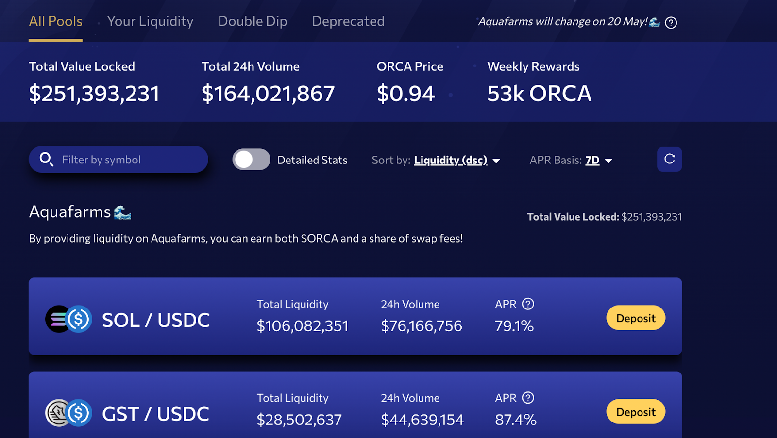The width and height of the screenshot is (777, 438).
Task: Click the Filter by symbol input field
Action: (118, 159)
